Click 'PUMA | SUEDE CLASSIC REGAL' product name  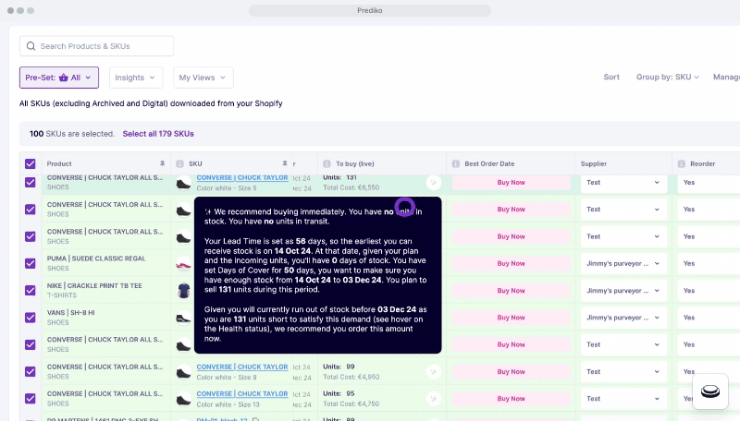[96, 259]
